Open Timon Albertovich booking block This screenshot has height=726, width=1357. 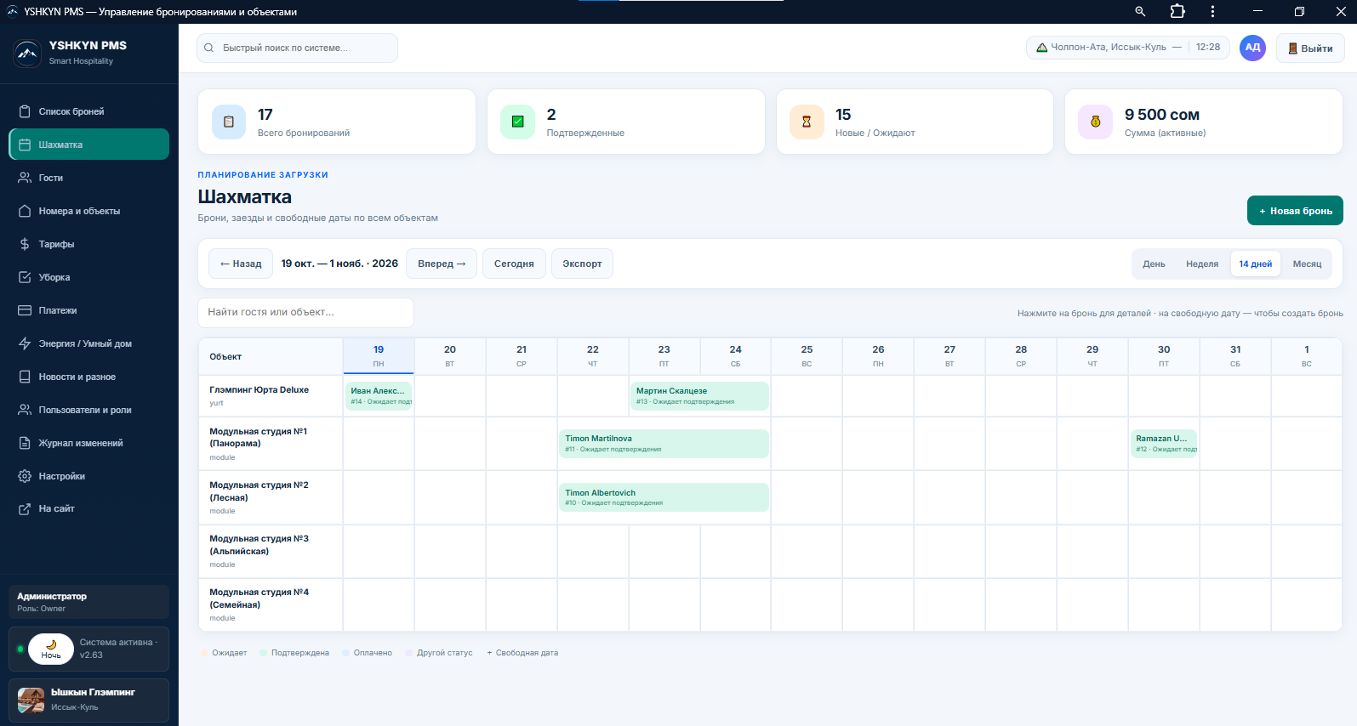(664, 497)
